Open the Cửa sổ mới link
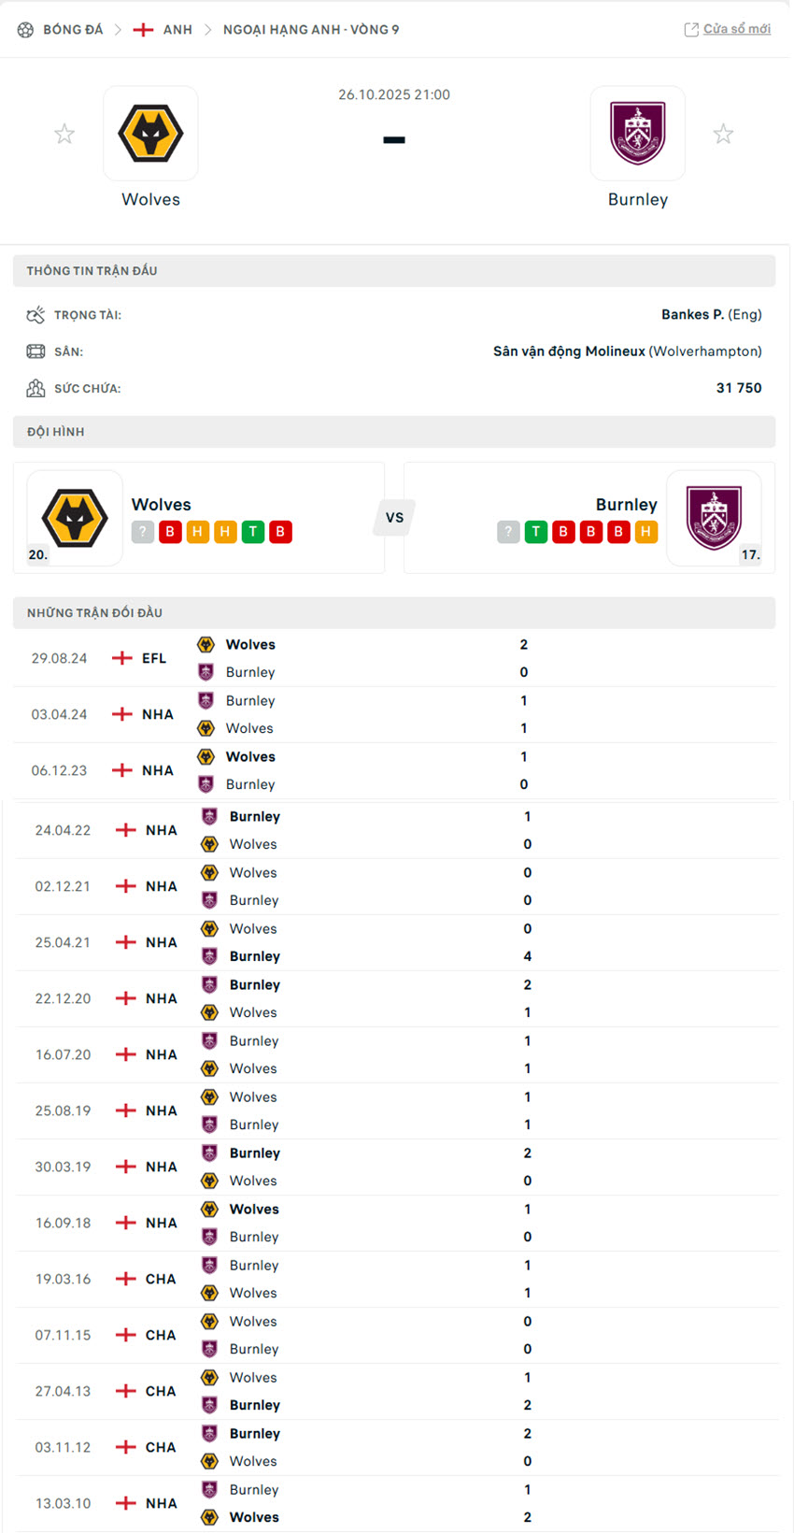This screenshot has width=794, height=1533. click(738, 28)
